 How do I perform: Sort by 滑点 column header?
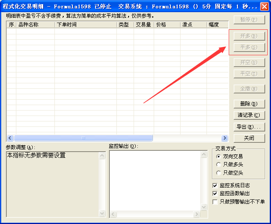coord(194,25)
